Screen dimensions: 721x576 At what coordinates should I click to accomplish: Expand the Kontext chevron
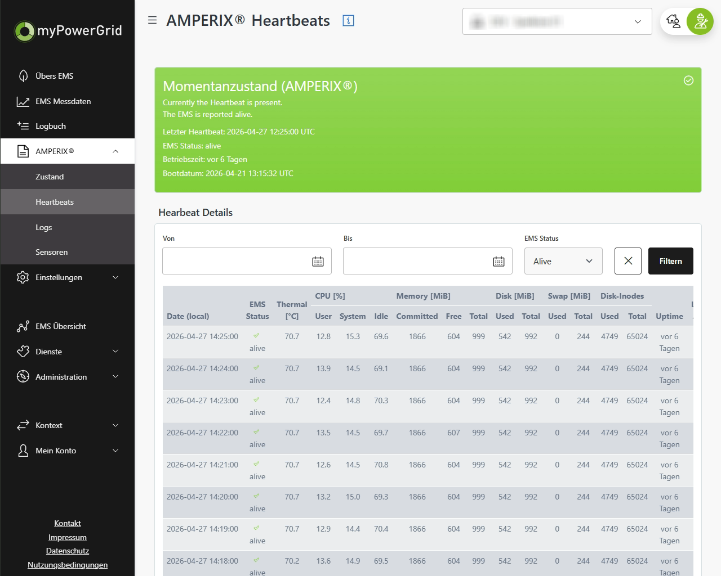coord(115,425)
